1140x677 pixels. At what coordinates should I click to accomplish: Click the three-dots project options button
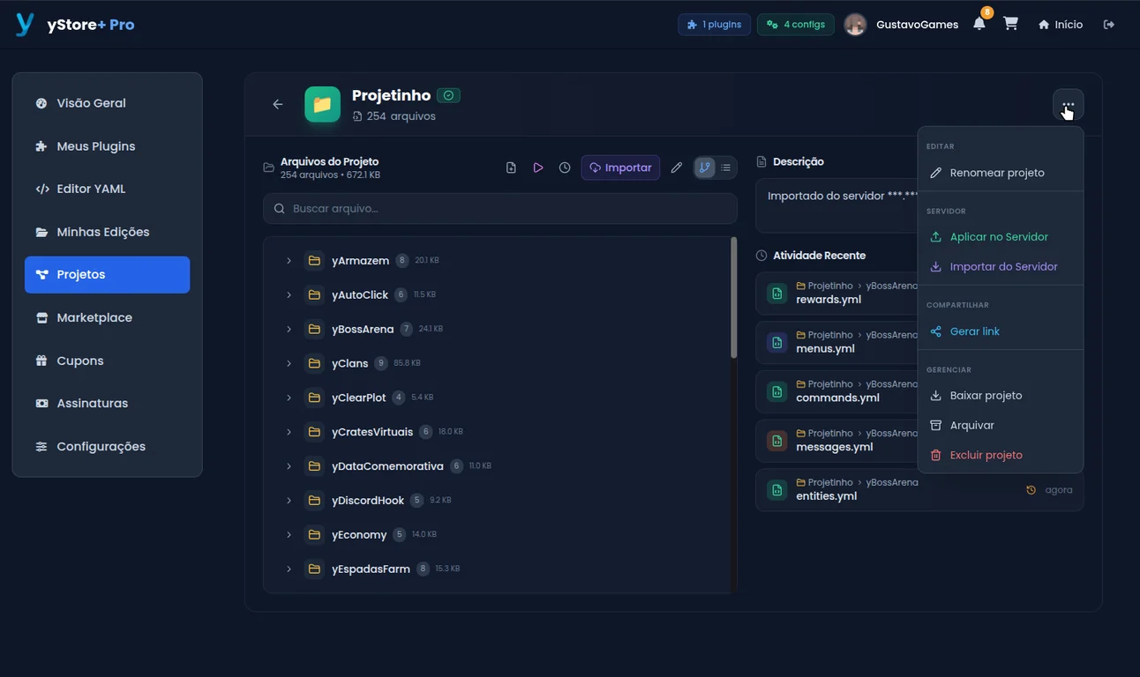click(x=1069, y=105)
